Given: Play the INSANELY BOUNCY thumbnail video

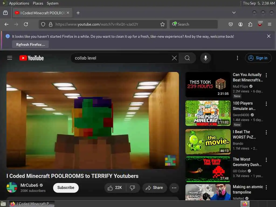Looking at the screenshot, I should pyautogui.click(x=208, y=192).
